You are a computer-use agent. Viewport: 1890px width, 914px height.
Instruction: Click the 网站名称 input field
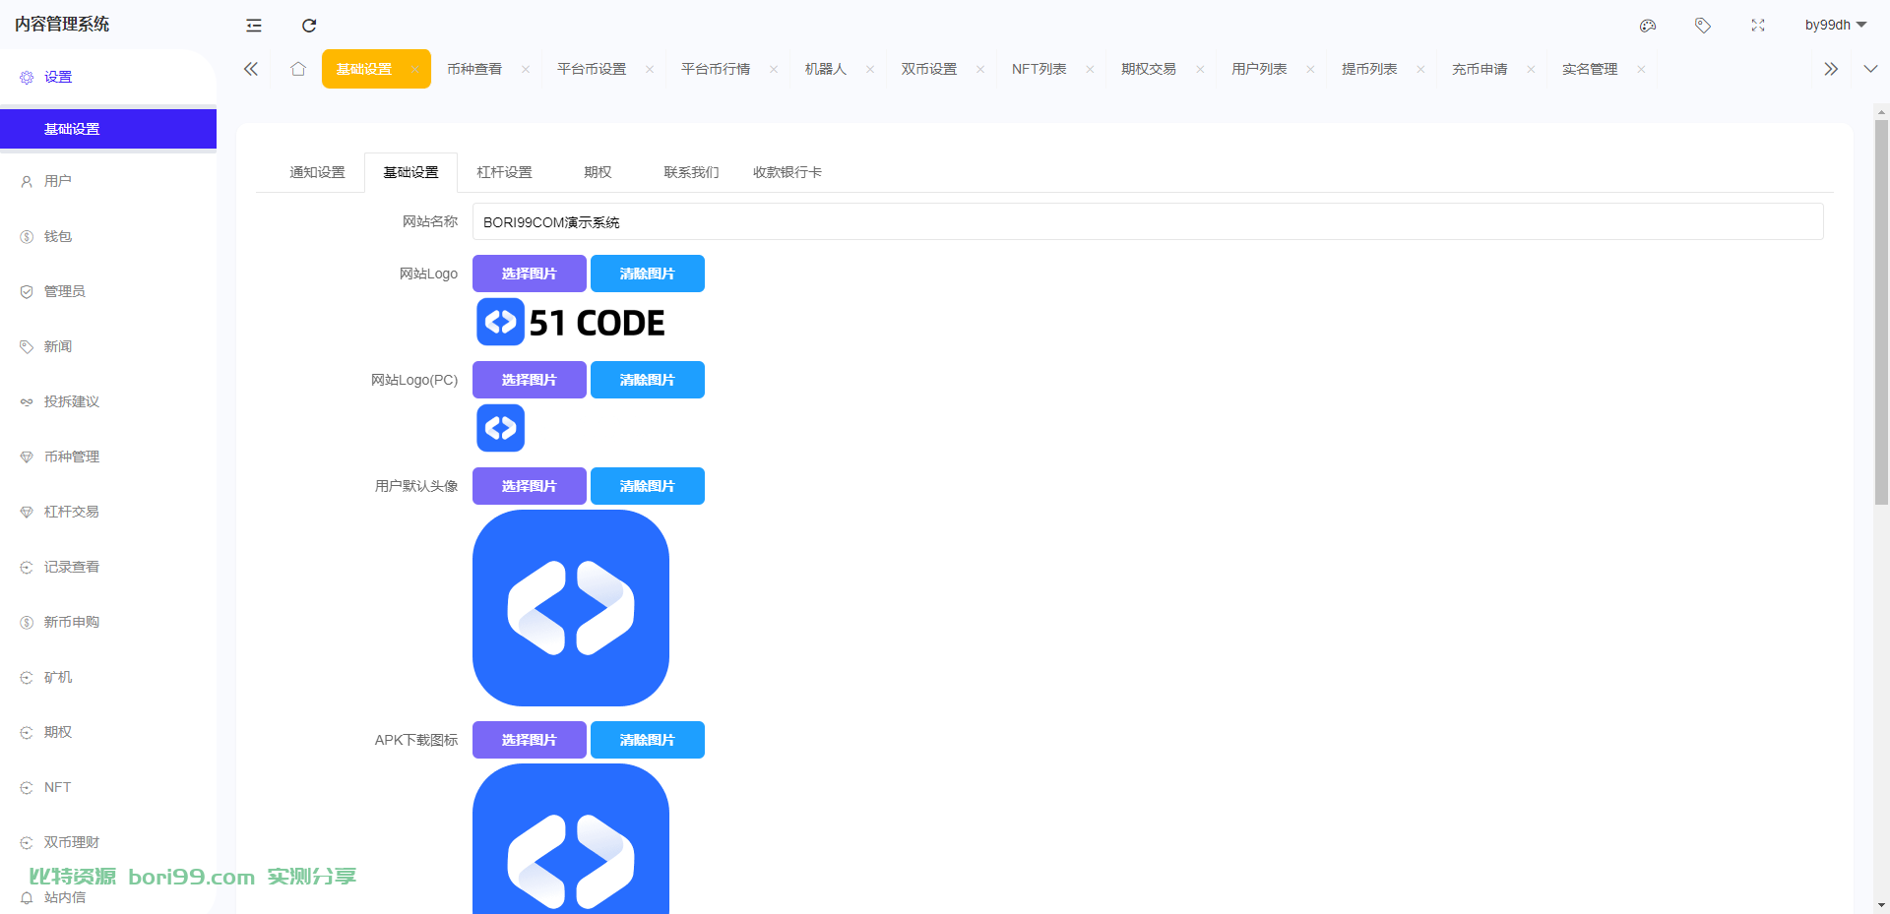[x=1148, y=221]
